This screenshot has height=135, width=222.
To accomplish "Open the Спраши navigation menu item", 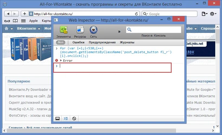I will tap(208, 29).
